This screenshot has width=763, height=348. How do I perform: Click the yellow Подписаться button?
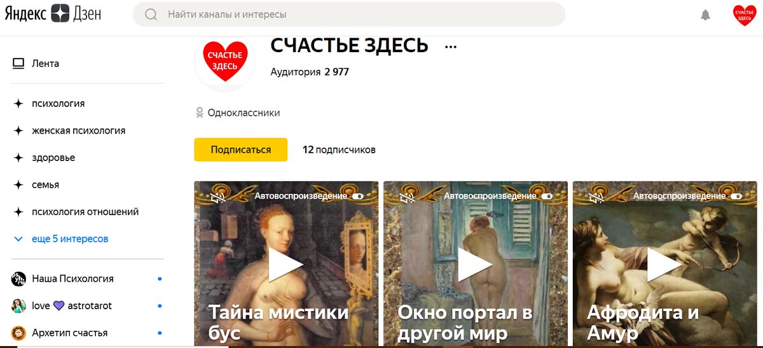241,150
